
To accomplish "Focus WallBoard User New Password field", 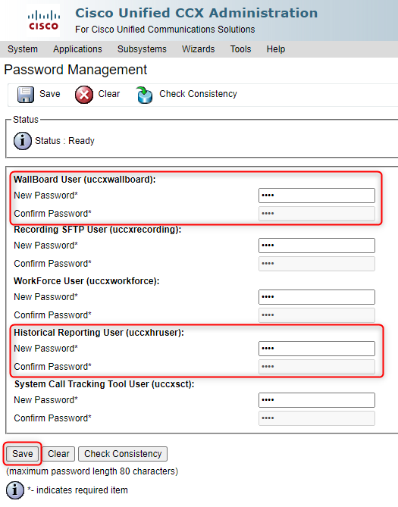I will coord(317,196).
